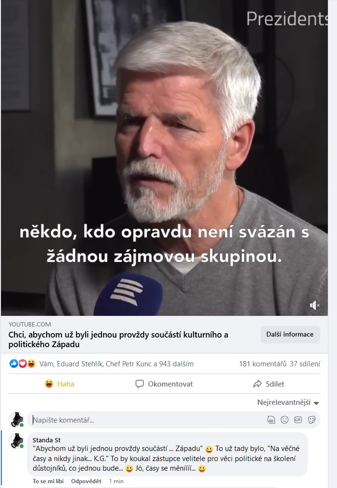Click the Okomentovat speech bubble icon
The width and height of the screenshot is (337, 488).
(139, 384)
